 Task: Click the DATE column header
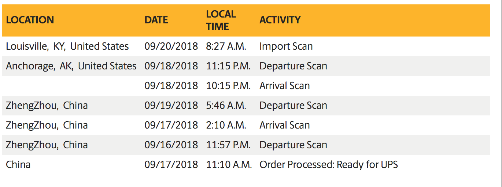(x=156, y=20)
